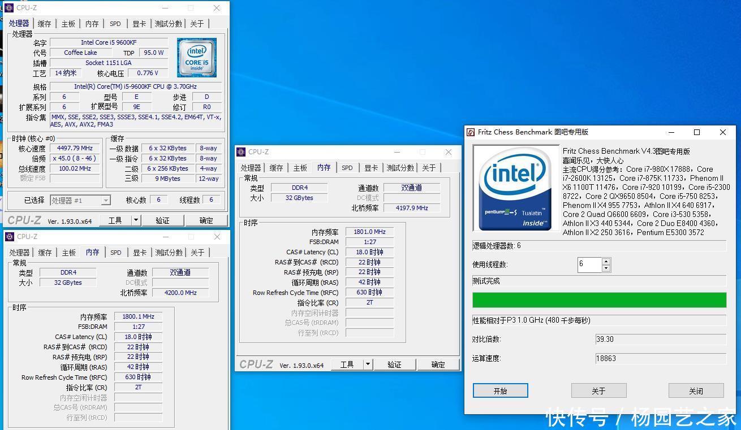Click tRFC value 630 时钟 in middle window
Screen dimensions: 741x430
coord(369,292)
